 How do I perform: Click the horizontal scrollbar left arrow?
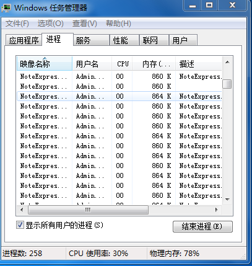22,210
